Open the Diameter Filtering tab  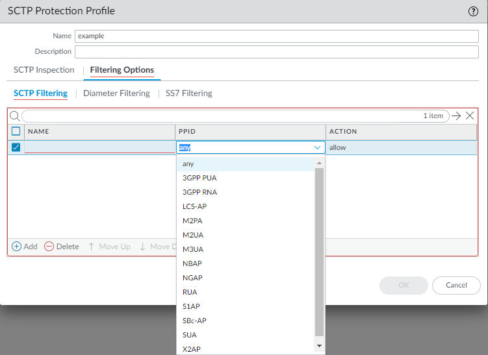[116, 93]
